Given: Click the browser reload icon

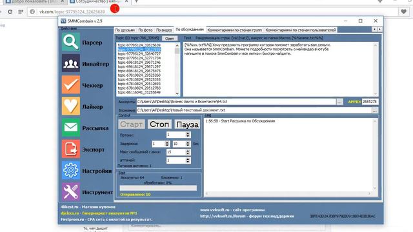Looking at the screenshot, I should click(x=10, y=12).
